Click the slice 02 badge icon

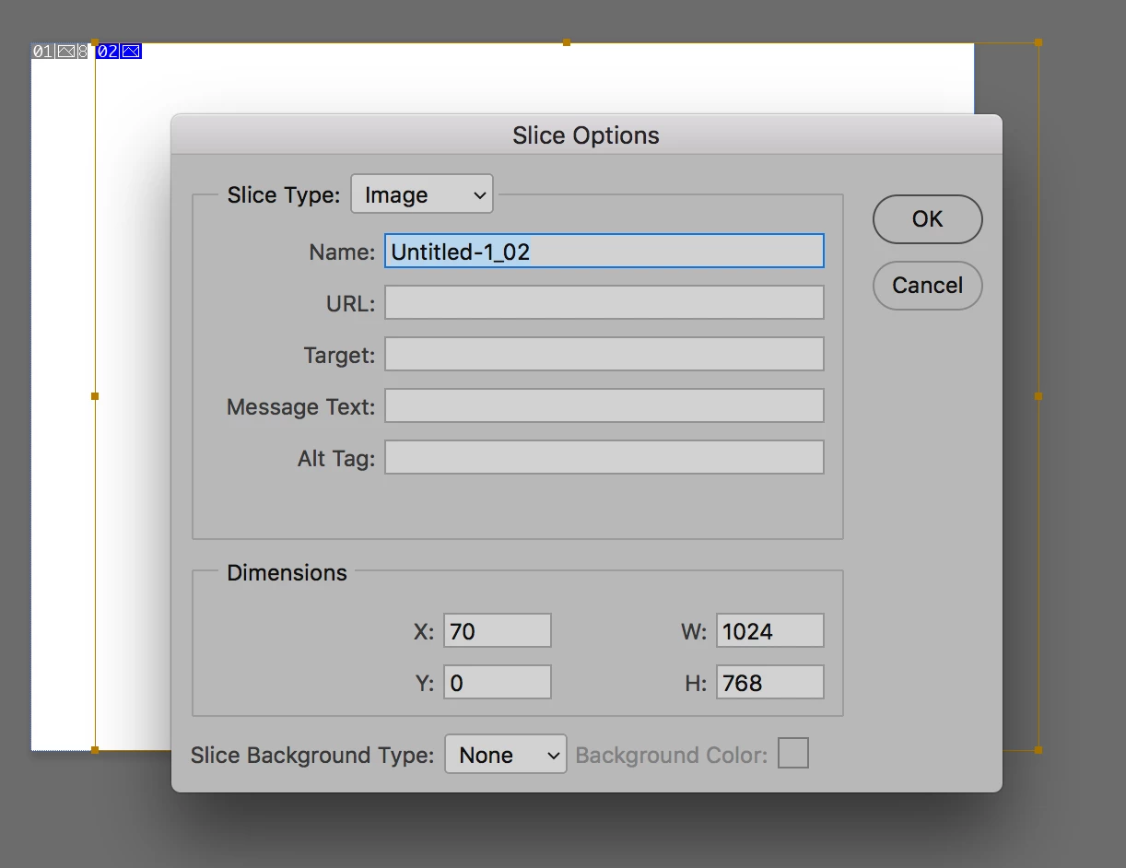(x=119, y=52)
